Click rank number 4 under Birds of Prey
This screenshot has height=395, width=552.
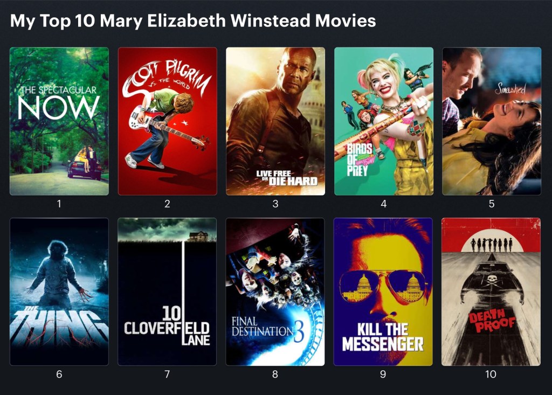(x=384, y=204)
